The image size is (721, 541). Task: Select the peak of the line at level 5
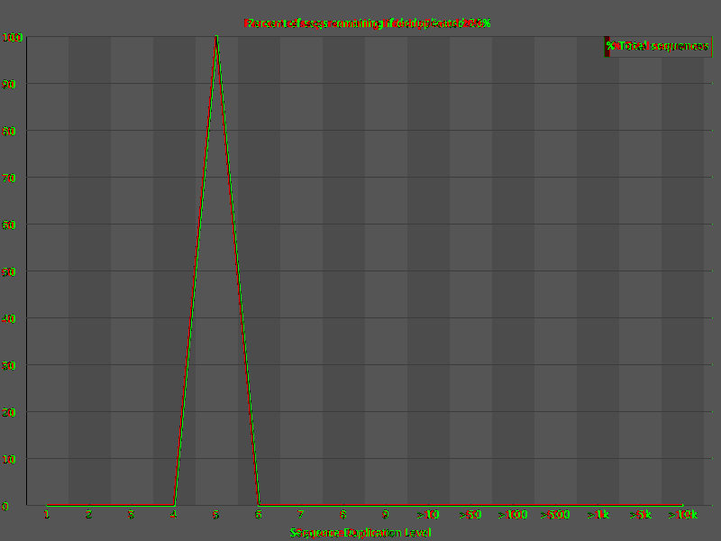(216, 37)
